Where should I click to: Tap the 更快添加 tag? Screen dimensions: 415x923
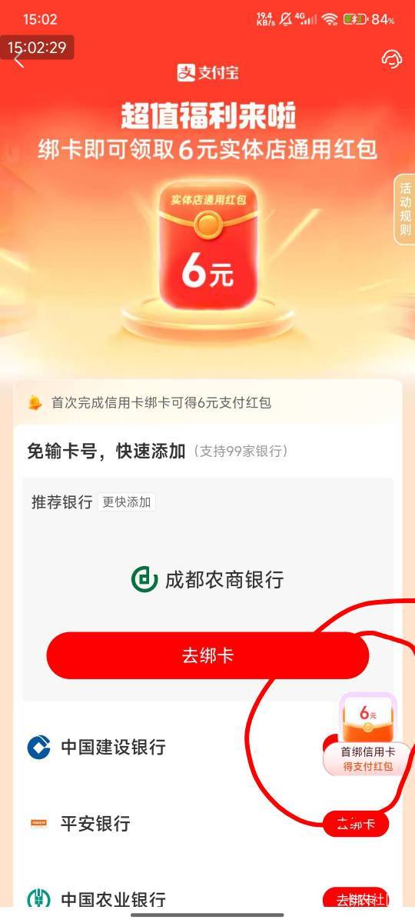(x=127, y=502)
